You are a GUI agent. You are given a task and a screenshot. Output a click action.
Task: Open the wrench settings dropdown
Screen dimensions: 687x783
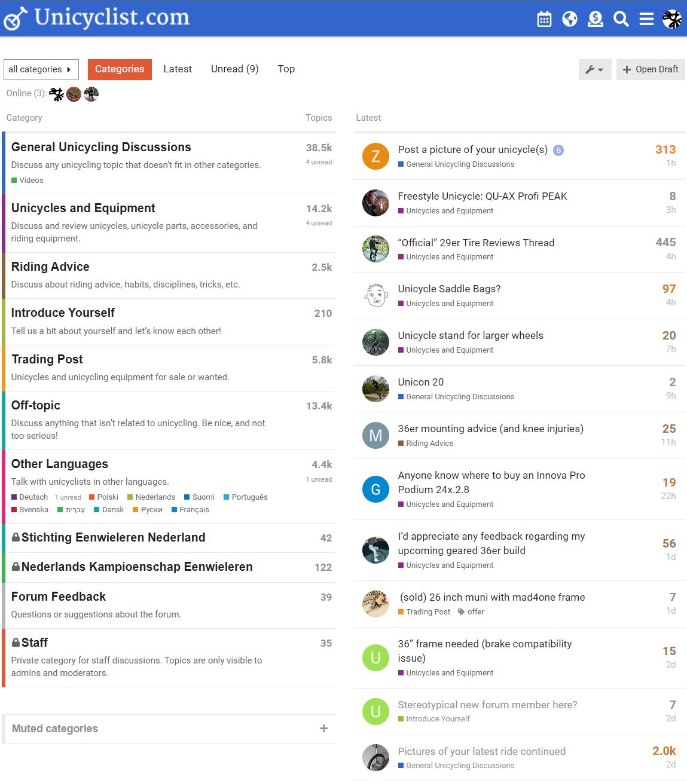pos(594,69)
